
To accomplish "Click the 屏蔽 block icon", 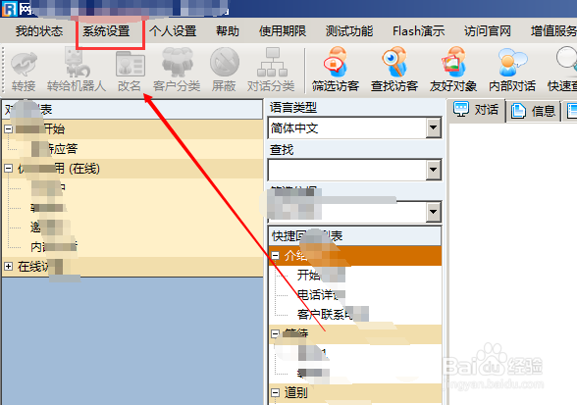I will point(224,62).
